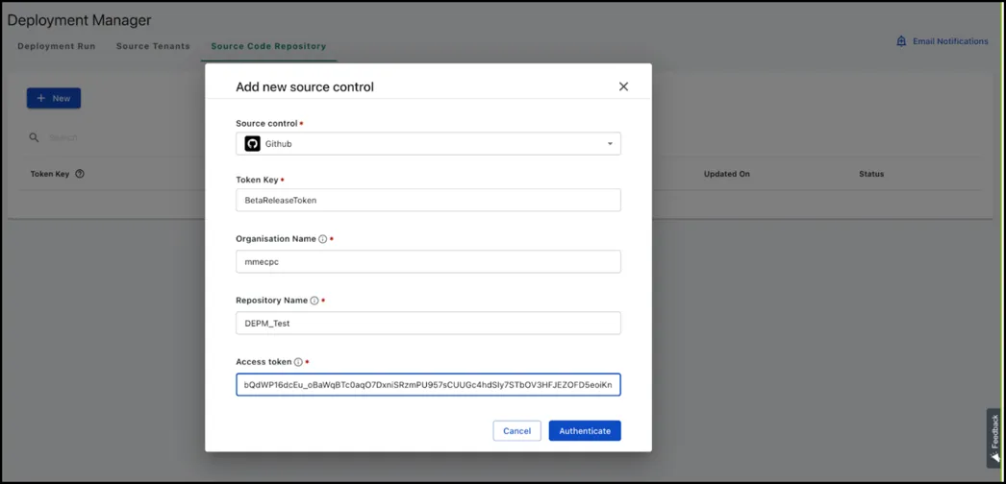Focus the Repository Name input field

(428, 323)
